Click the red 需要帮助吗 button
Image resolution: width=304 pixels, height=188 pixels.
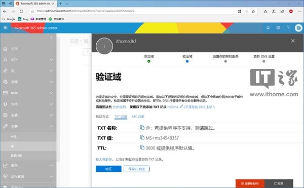click(x=250, y=183)
